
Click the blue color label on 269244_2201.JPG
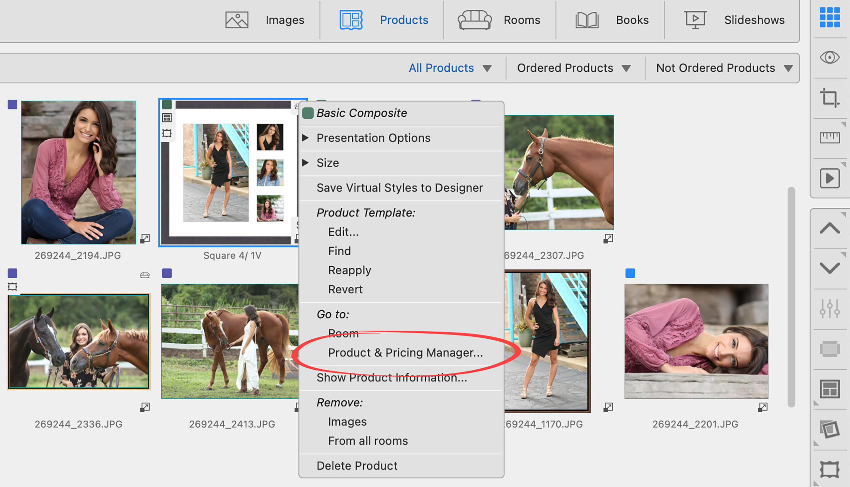[x=630, y=273]
